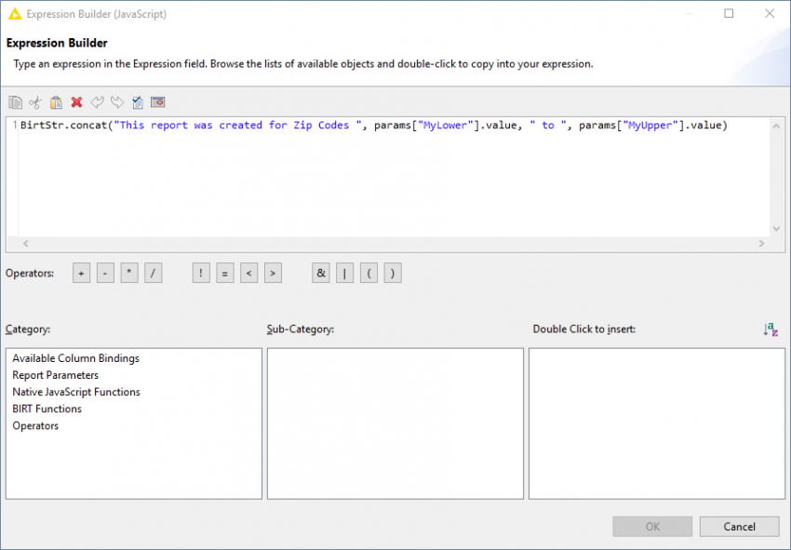Screen dimensions: 791x550
Task: Insert the less-than operator
Action: (249, 273)
